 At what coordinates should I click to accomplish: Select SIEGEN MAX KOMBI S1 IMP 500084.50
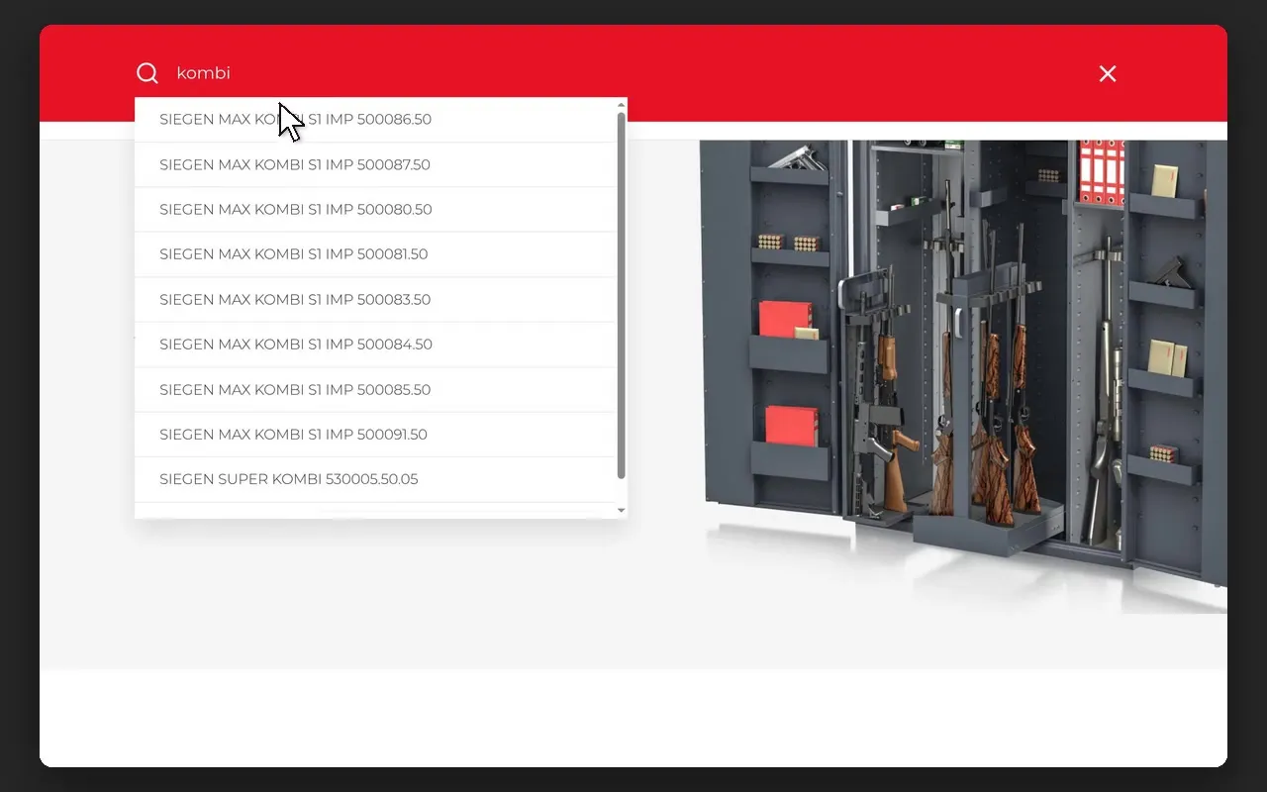click(375, 345)
